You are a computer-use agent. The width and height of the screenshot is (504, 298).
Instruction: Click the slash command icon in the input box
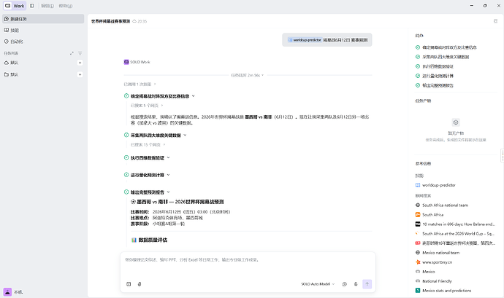(x=129, y=284)
